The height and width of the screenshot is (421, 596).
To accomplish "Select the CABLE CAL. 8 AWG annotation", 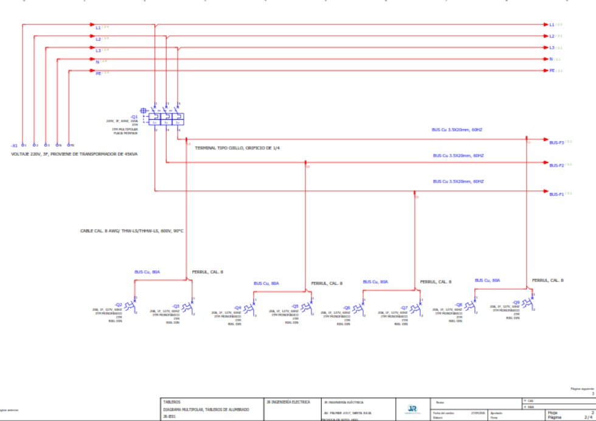I will click(132, 231).
